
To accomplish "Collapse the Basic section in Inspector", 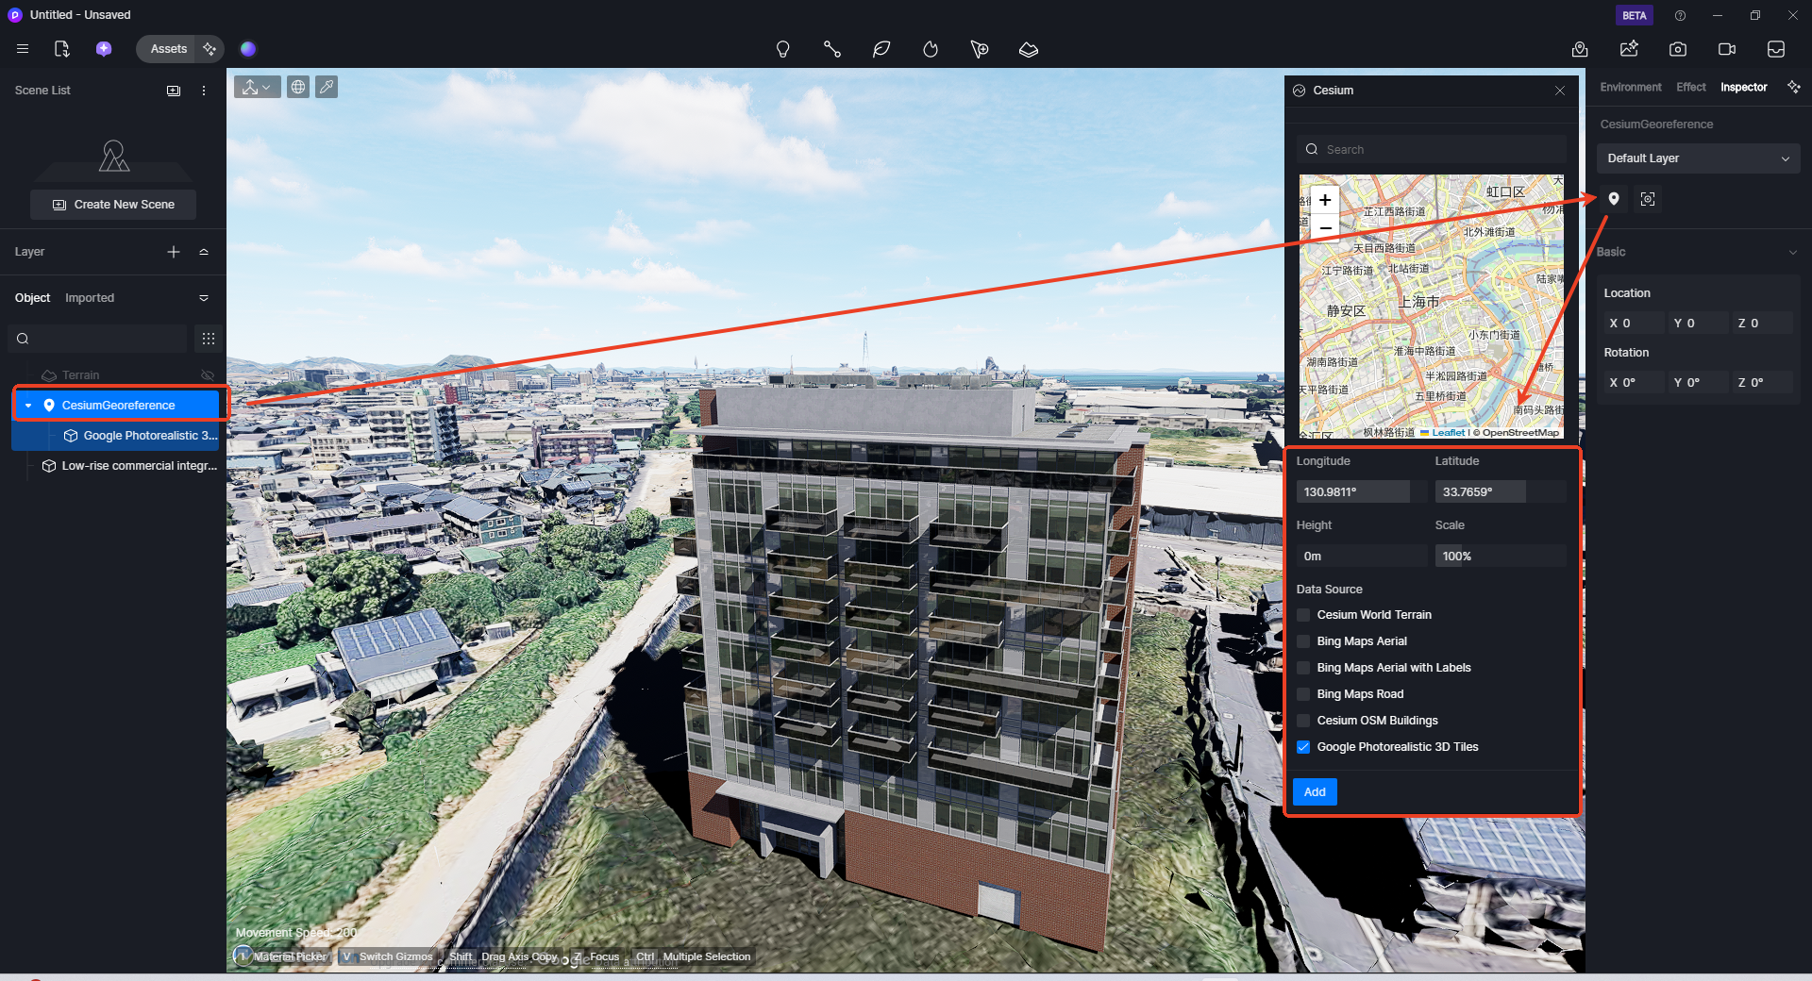I will coord(1793,252).
